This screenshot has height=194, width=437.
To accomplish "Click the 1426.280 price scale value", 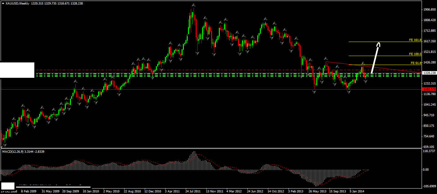I will point(430,62).
